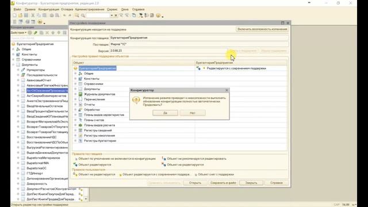Screen dimensions: 368x207
Task: Click the New document toolbar icon
Action: tap(14, 16)
